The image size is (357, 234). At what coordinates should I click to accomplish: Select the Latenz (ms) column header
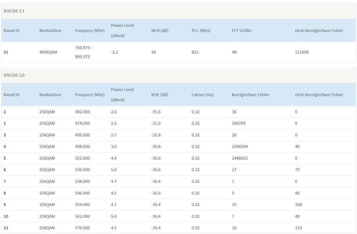pyautogui.click(x=202, y=95)
